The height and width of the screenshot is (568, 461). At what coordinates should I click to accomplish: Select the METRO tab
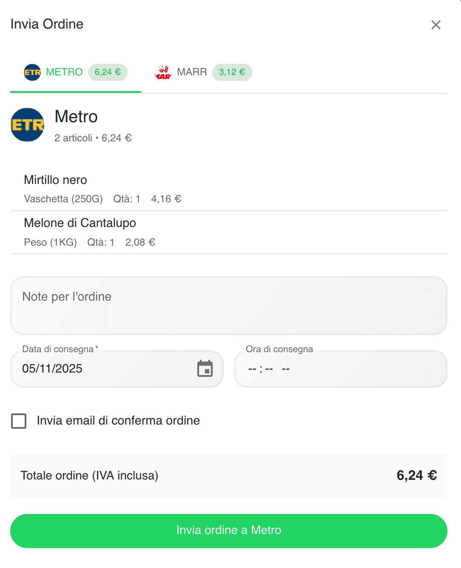[64, 72]
